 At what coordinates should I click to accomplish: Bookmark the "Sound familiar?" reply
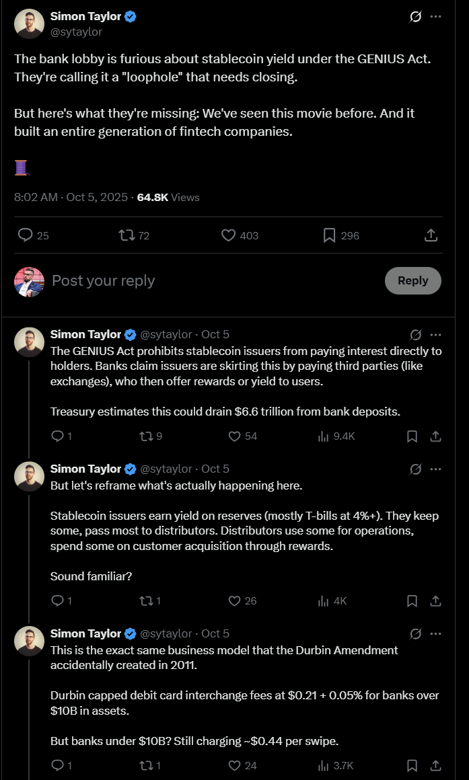point(412,601)
